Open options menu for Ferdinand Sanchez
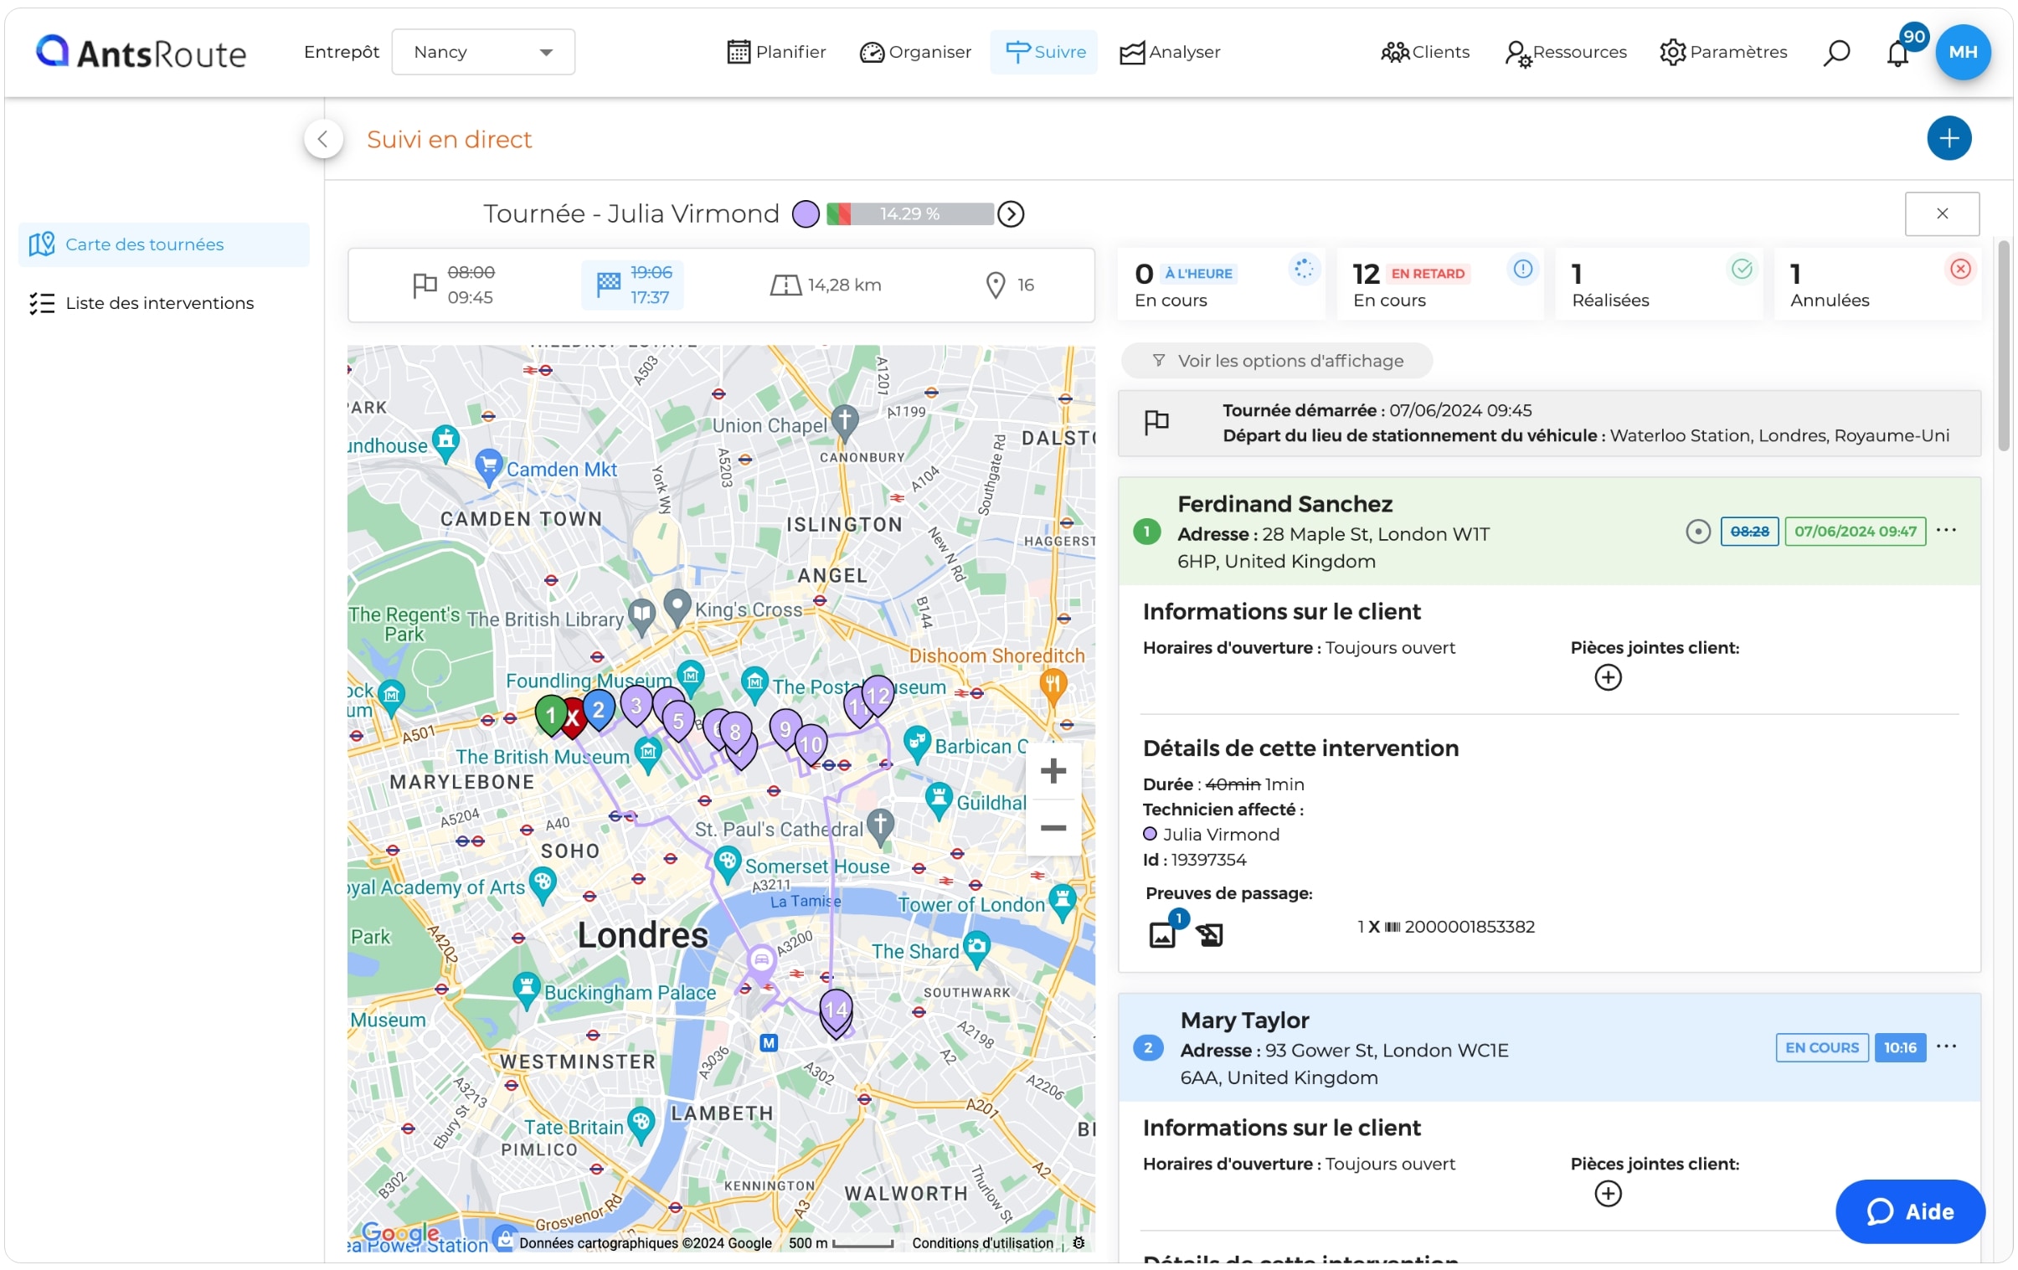Screen dimensions: 2018x1270 point(1946,531)
